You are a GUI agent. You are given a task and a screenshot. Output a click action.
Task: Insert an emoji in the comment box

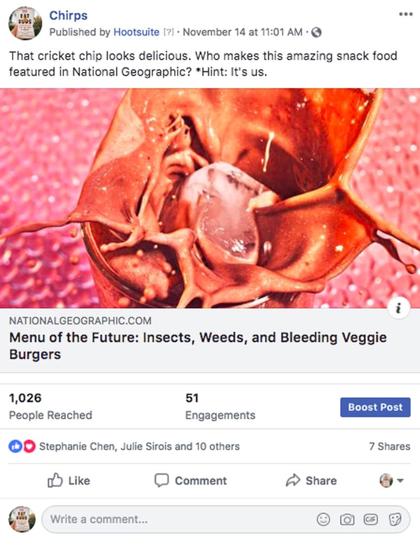point(323,519)
